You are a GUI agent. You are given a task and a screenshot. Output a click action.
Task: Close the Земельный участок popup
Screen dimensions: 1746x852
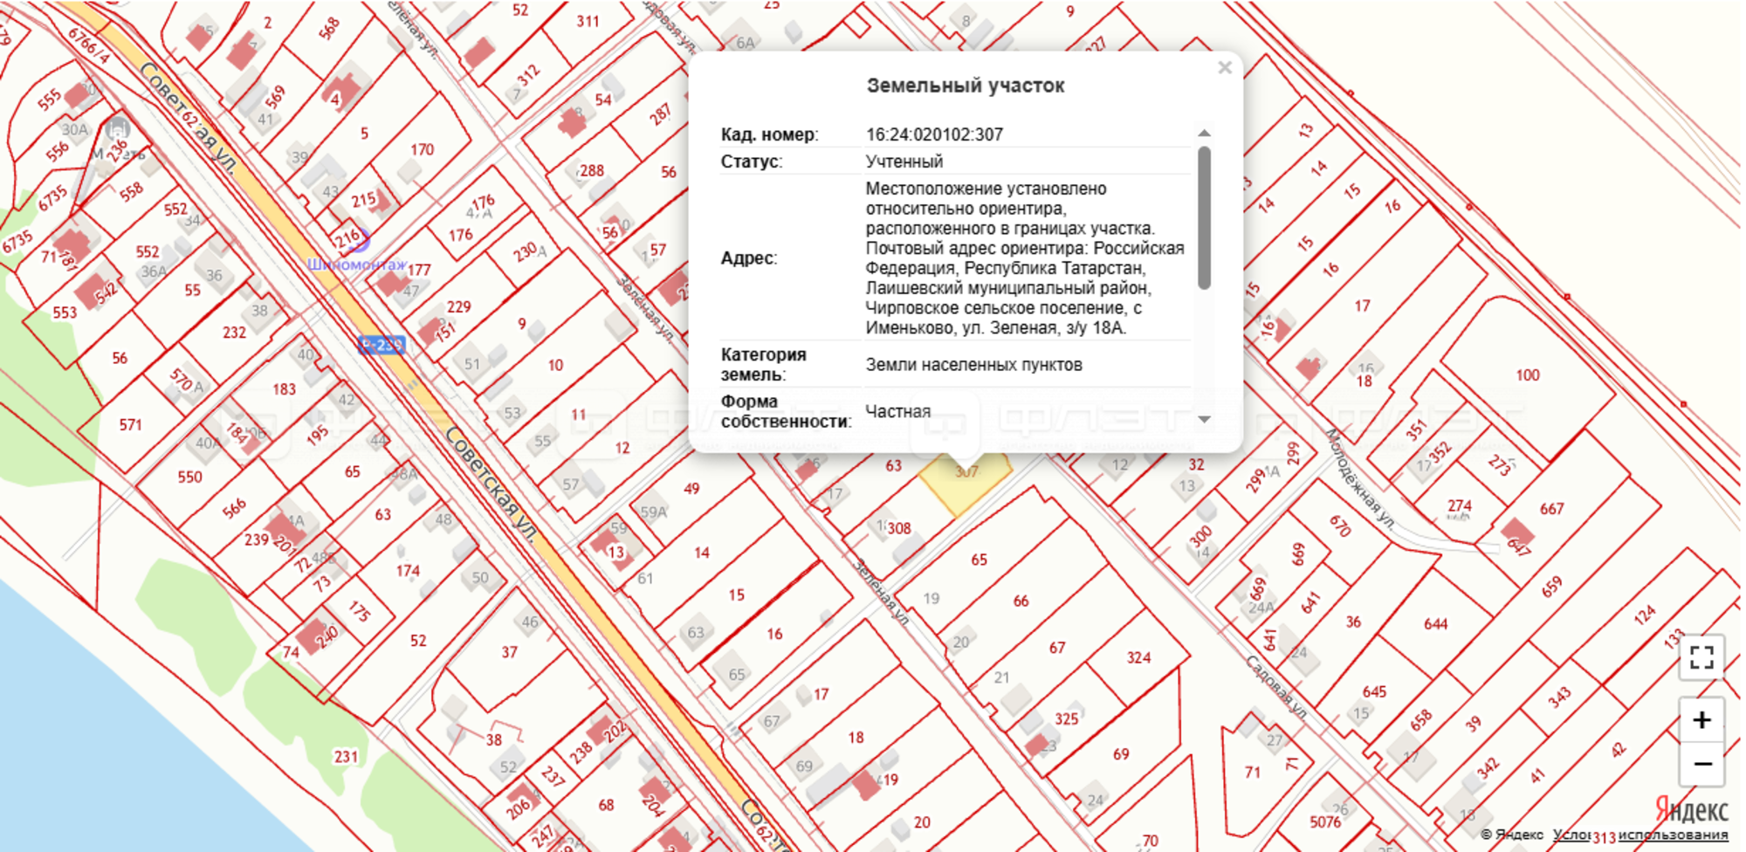[1224, 68]
